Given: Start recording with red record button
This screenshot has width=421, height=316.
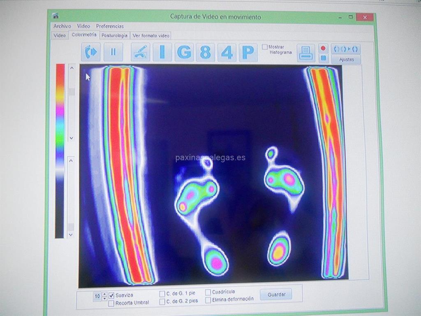Looking at the screenshot, I should click(x=323, y=48).
